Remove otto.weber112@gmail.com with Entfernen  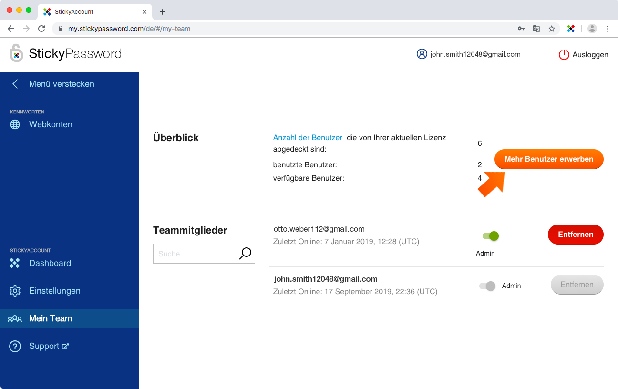pos(576,235)
